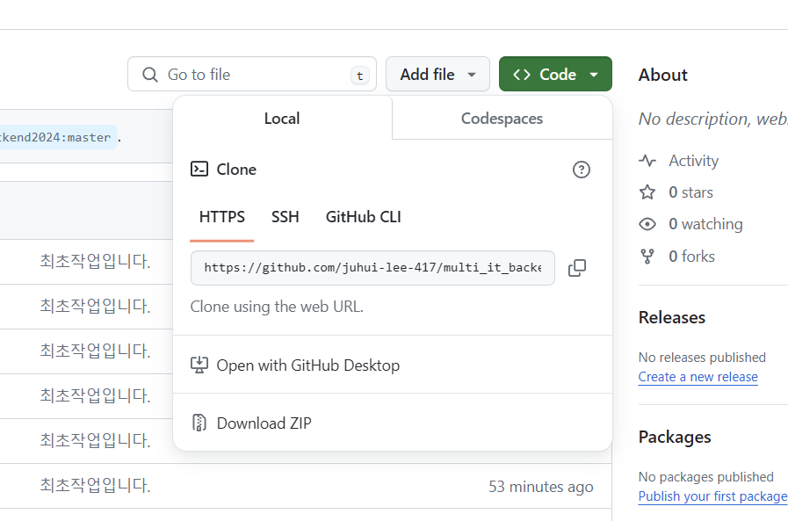Switch to the Local tab
The height and width of the screenshot is (521, 788).
click(x=282, y=119)
